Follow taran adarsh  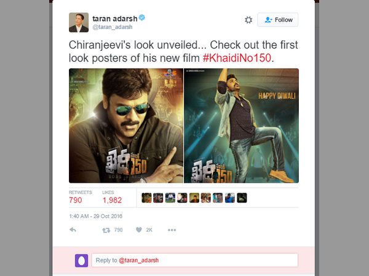[278, 20]
